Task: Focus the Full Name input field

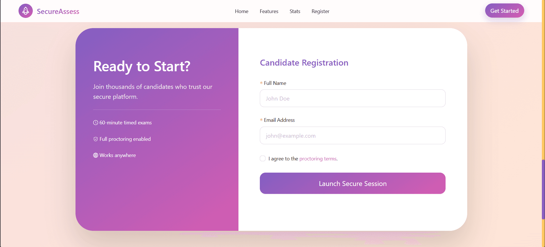Action: [352, 99]
